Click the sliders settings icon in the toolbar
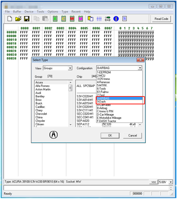177x199 pixels. pos(99,19)
